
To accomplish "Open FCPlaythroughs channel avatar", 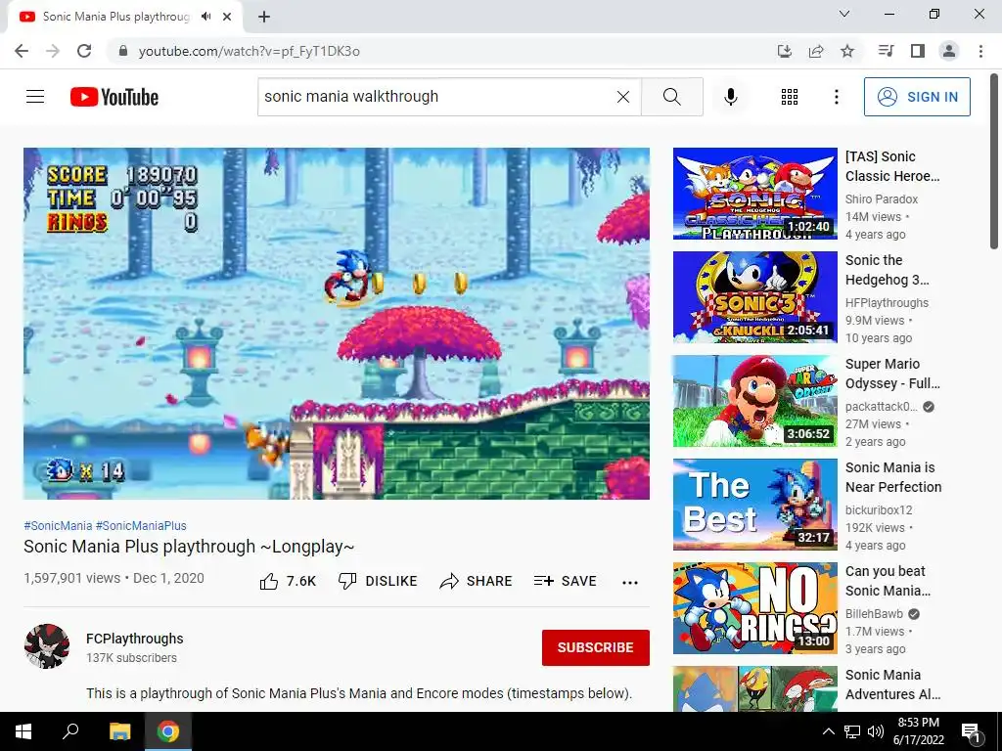I will [x=47, y=646].
